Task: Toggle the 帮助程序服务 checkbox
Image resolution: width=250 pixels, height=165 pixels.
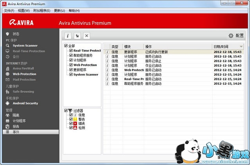Action: 71,55
